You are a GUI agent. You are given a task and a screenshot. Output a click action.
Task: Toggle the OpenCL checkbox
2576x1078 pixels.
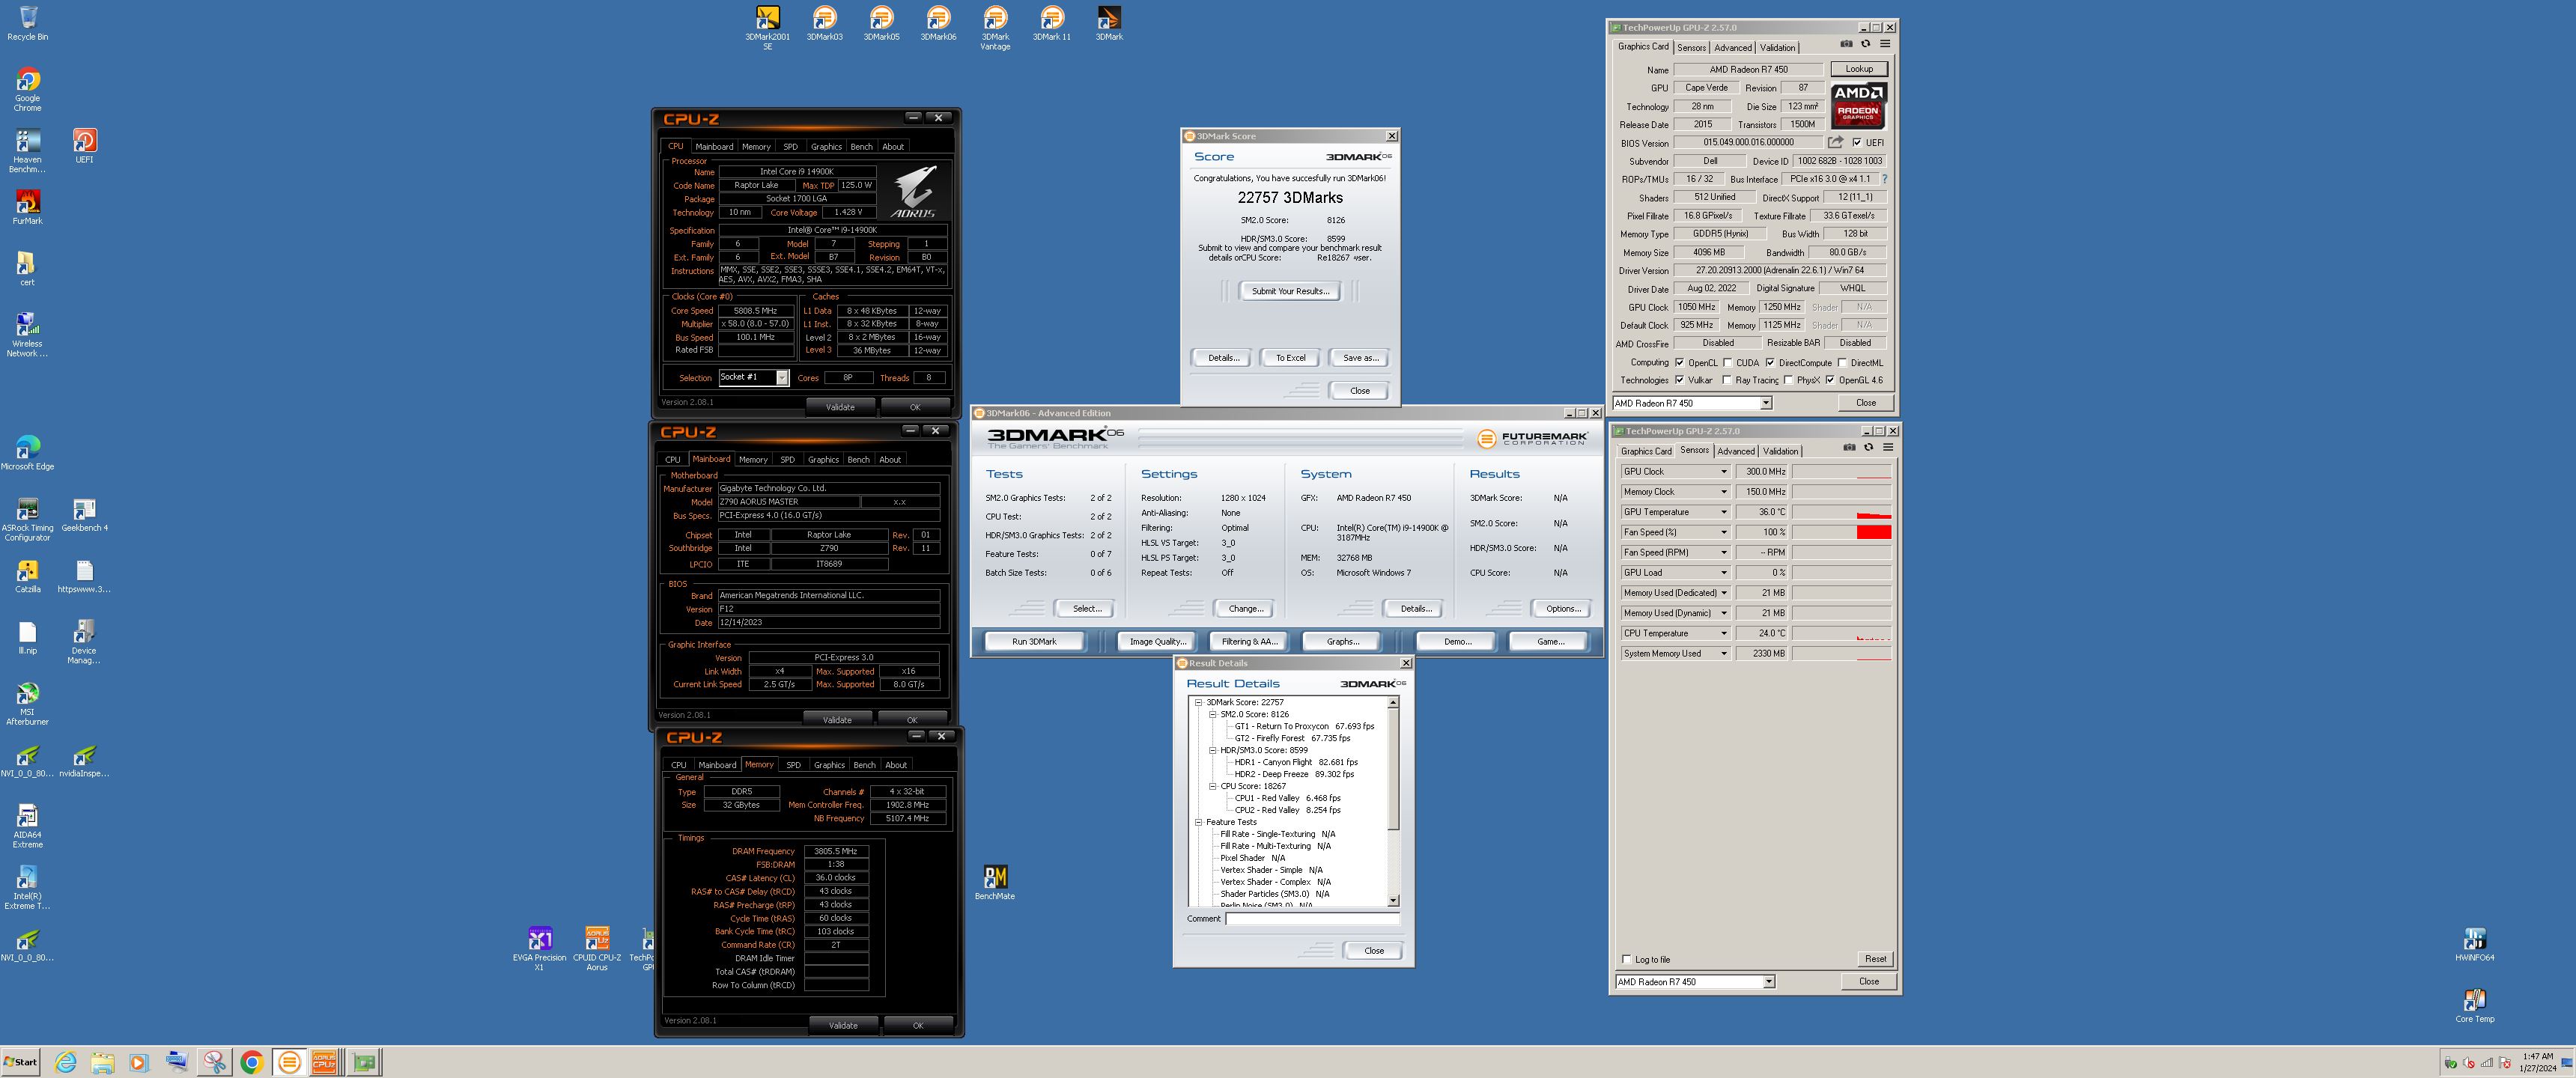pyautogui.click(x=1680, y=363)
